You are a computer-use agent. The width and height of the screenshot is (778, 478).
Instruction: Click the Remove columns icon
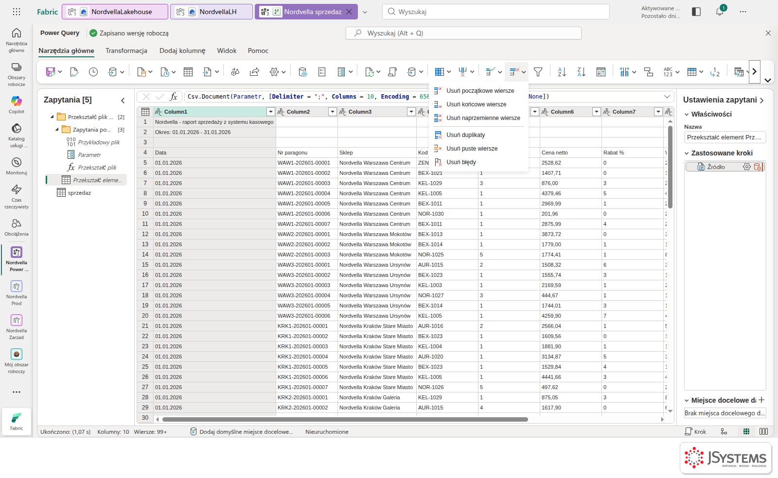[x=463, y=72]
